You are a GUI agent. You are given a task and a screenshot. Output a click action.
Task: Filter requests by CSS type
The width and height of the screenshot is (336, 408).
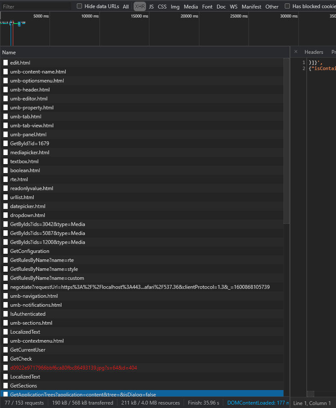point(162,6)
